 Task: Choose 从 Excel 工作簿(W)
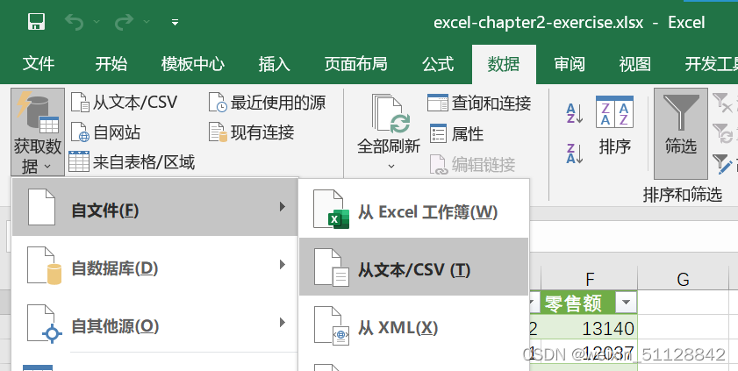pos(413,210)
